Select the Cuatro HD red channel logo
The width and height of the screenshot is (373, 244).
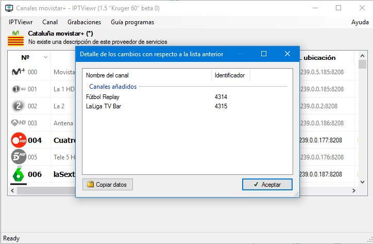19,140
